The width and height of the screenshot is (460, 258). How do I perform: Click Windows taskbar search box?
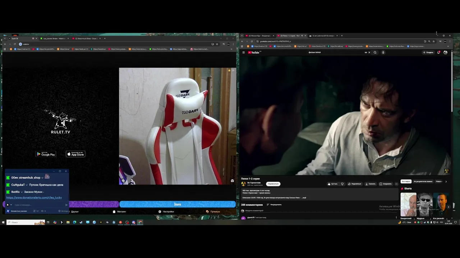pyautogui.click(x=26, y=222)
